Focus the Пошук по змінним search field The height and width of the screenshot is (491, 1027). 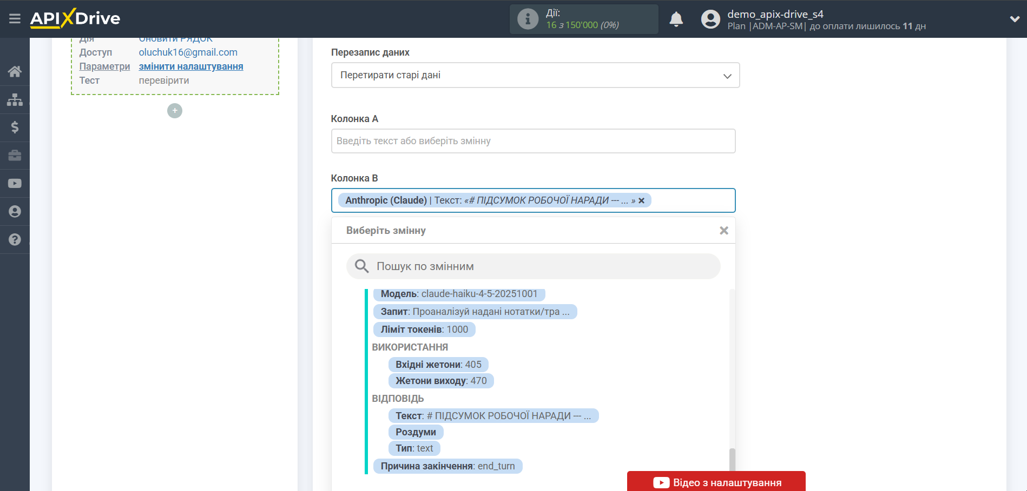tap(541, 266)
